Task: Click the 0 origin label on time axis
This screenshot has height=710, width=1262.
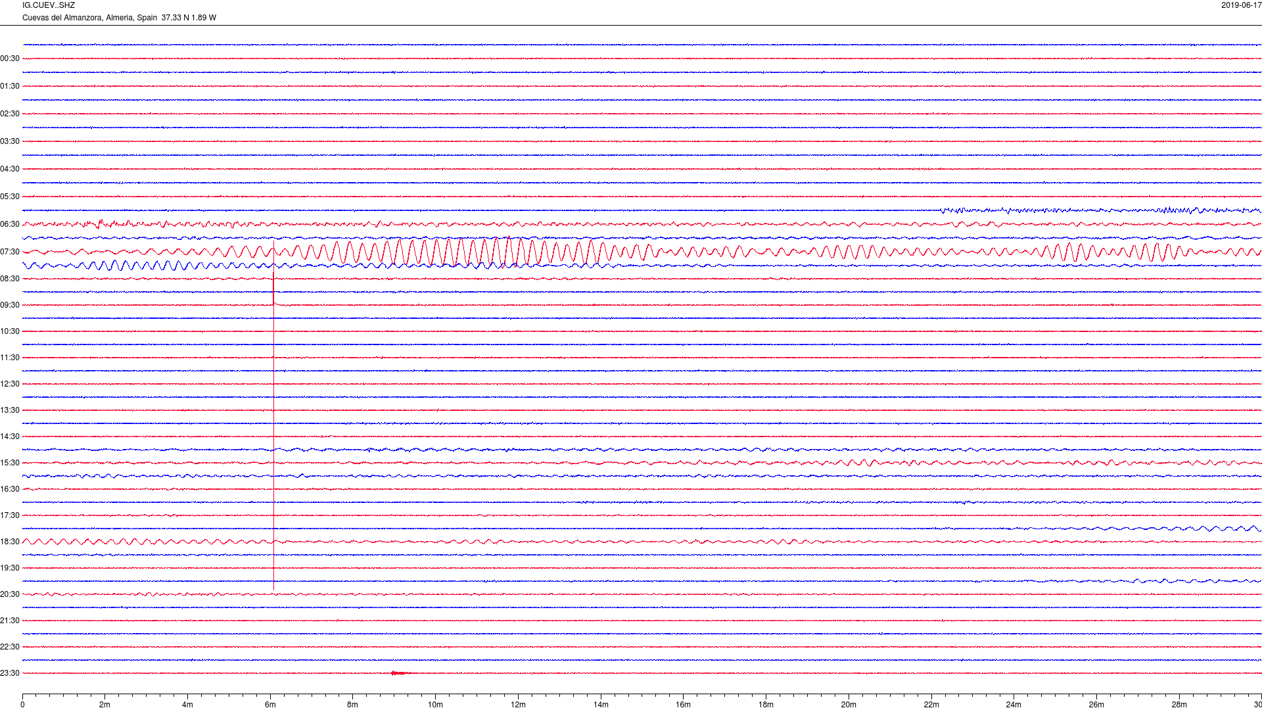Action: pos(22,705)
